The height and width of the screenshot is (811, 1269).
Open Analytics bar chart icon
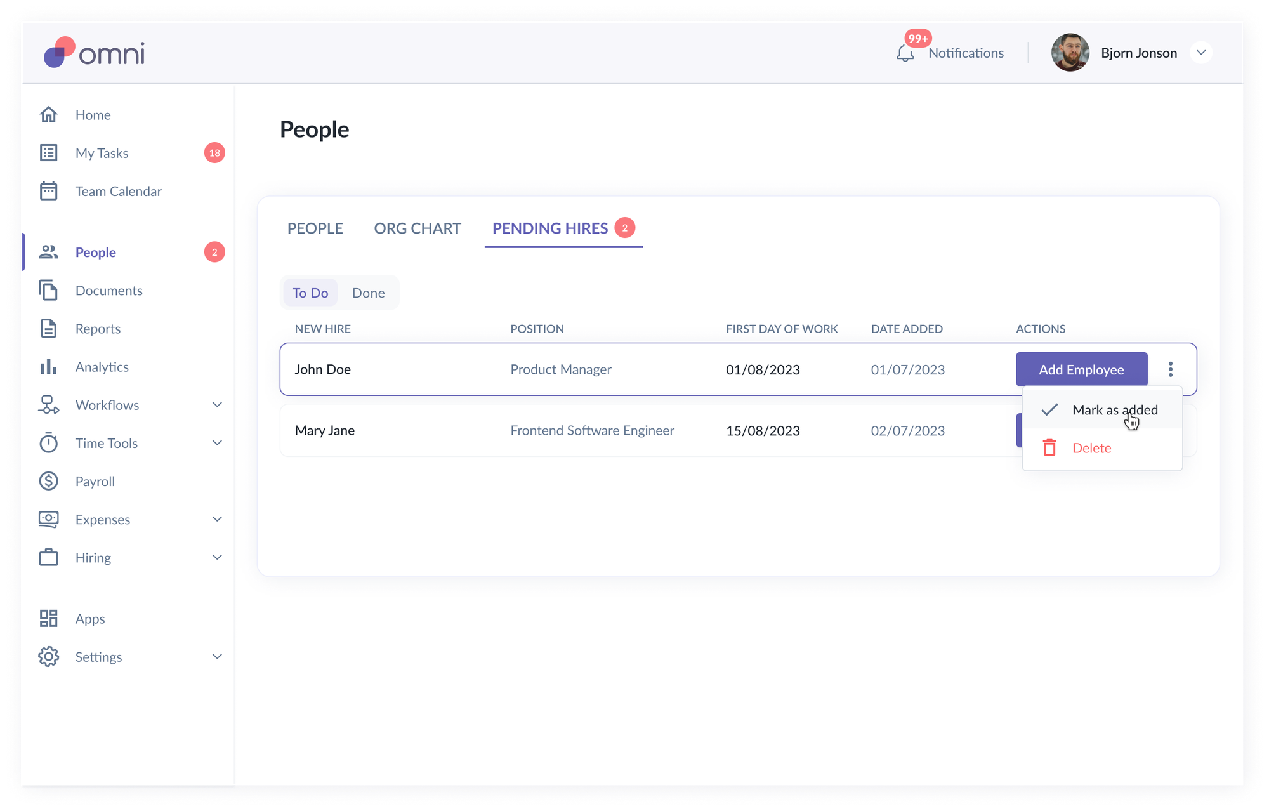[x=49, y=367]
